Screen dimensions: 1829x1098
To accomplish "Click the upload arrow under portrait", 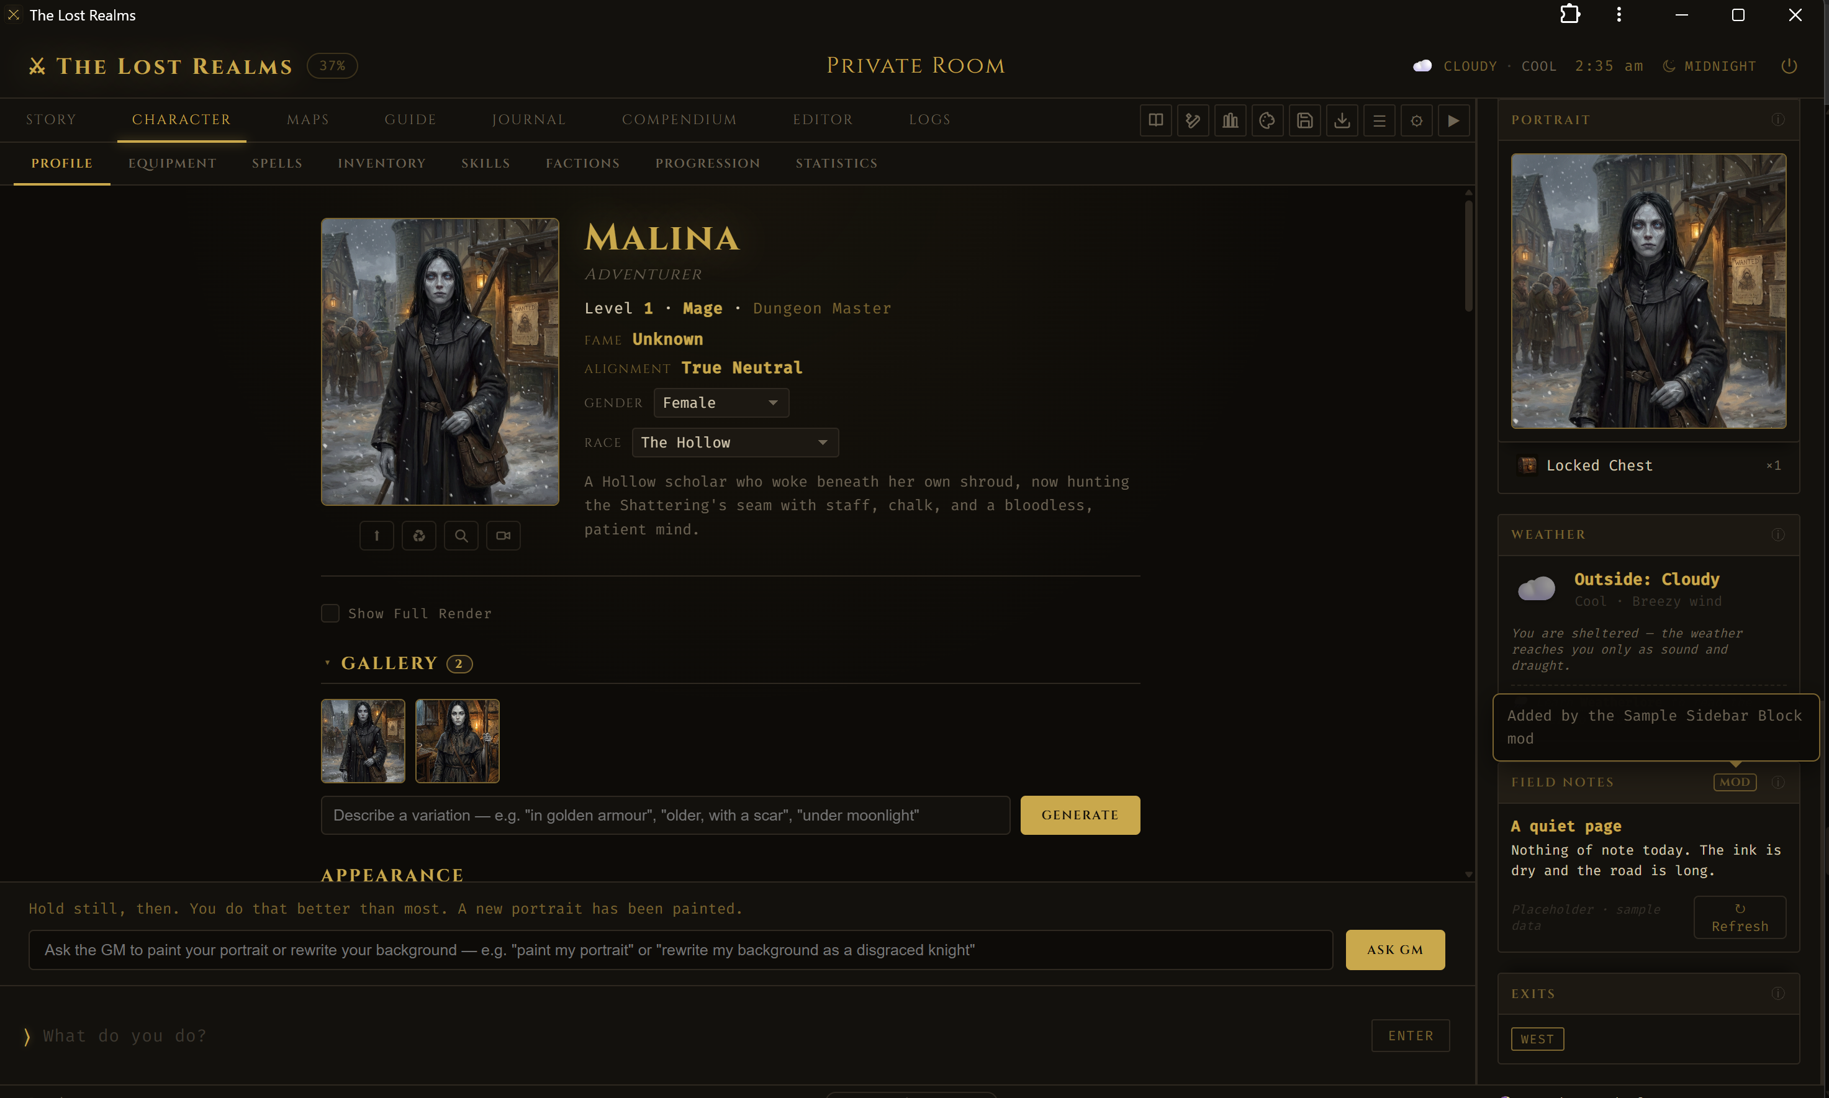I will point(377,536).
